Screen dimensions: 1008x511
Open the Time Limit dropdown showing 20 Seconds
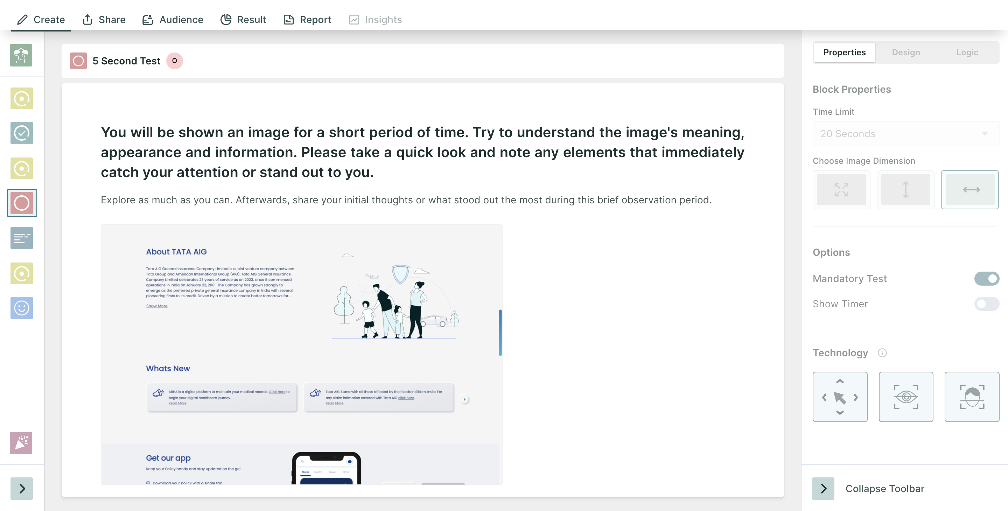[x=905, y=134]
